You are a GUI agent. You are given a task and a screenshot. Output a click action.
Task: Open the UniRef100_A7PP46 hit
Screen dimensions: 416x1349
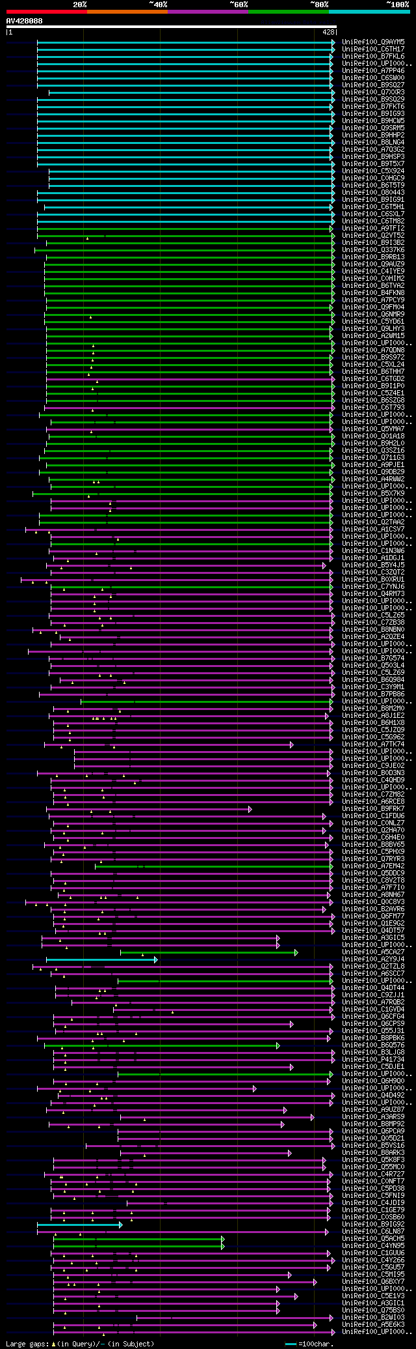pyautogui.click(x=373, y=70)
